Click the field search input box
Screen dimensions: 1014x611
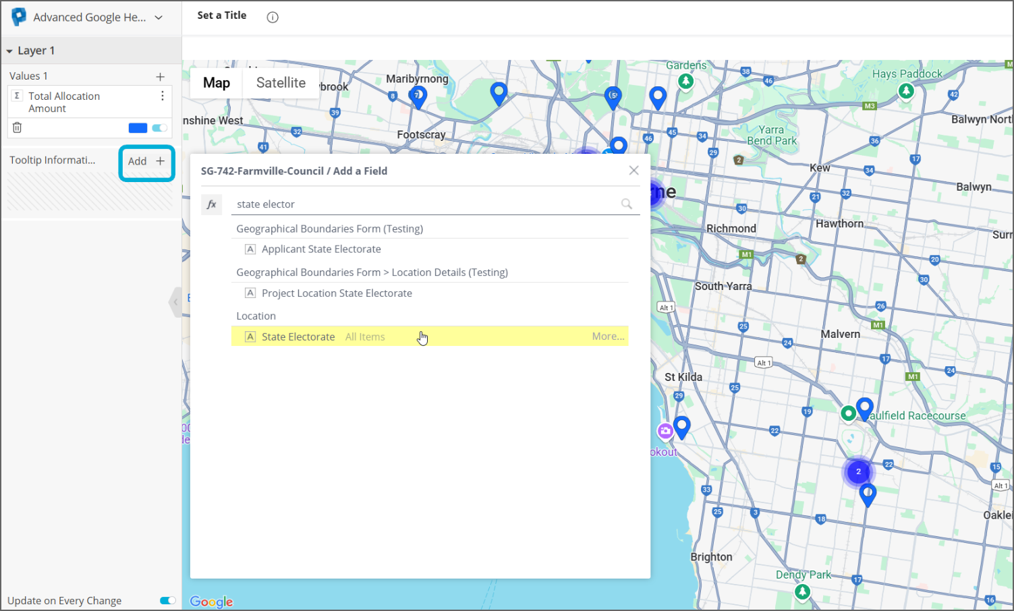tap(425, 204)
